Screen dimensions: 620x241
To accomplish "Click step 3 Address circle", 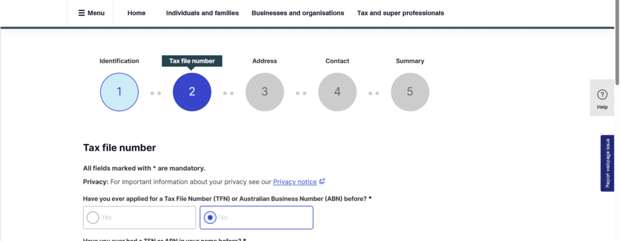I will pyautogui.click(x=265, y=92).
